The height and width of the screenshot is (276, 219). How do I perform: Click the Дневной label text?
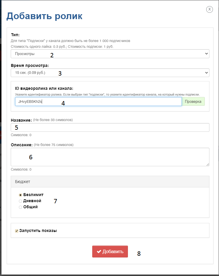[x=32, y=201]
